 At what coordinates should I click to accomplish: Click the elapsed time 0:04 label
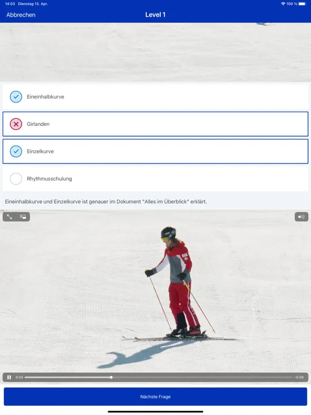19,377
